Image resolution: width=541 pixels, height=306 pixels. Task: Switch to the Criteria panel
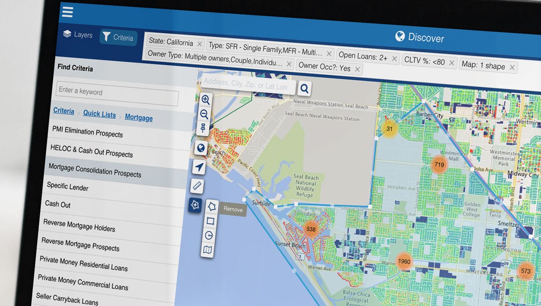[118, 38]
